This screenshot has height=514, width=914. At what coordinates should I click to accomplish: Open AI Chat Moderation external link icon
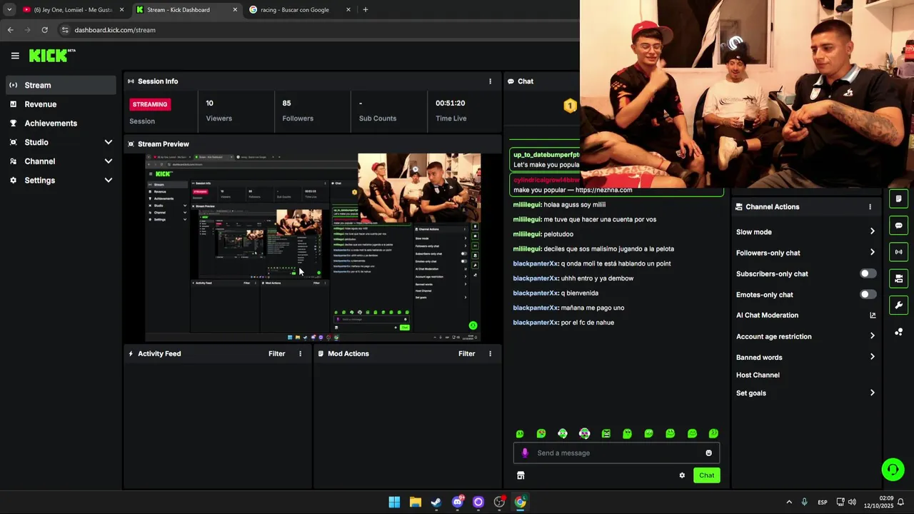click(x=872, y=315)
